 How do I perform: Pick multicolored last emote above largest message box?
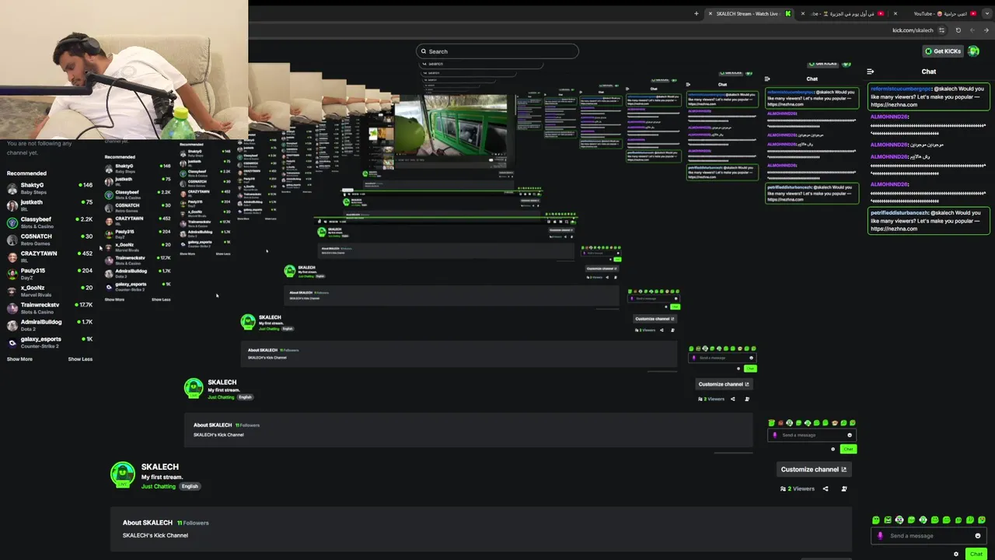[x=982, y=520]
